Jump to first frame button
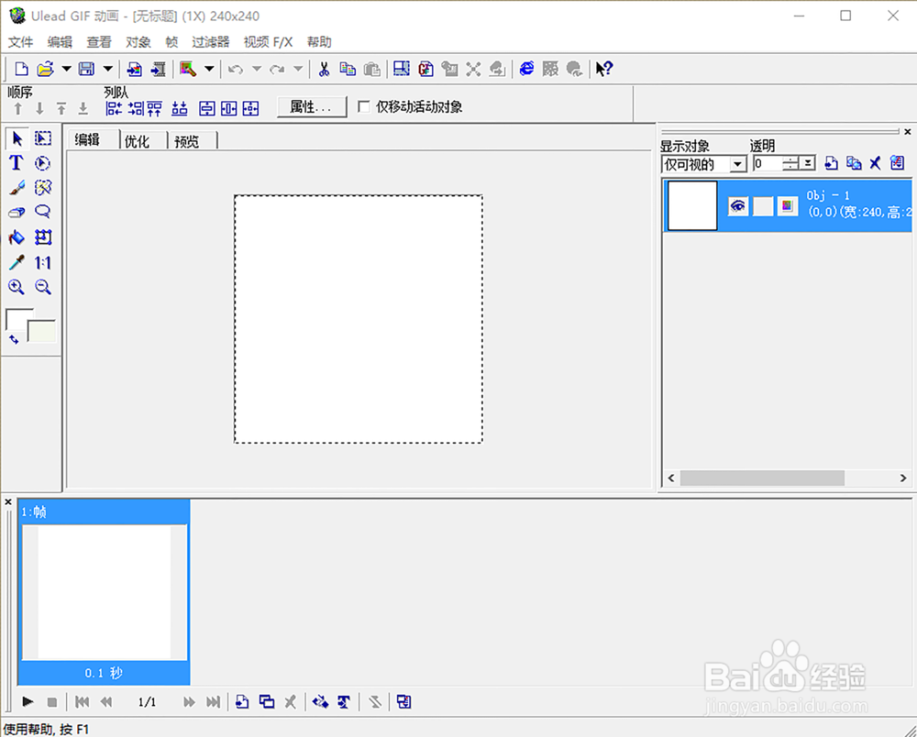Image resolution: width=917 pixels, height=737 pixels. [x=82, y=702]
